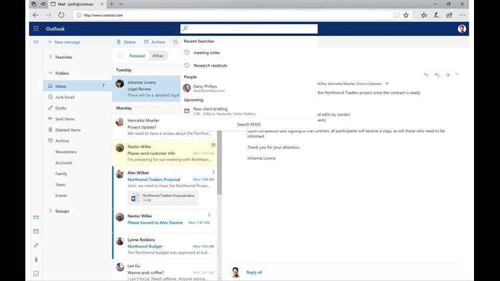Click the message list scrollbar
500x281 pixels.
[x=219, y=162]
